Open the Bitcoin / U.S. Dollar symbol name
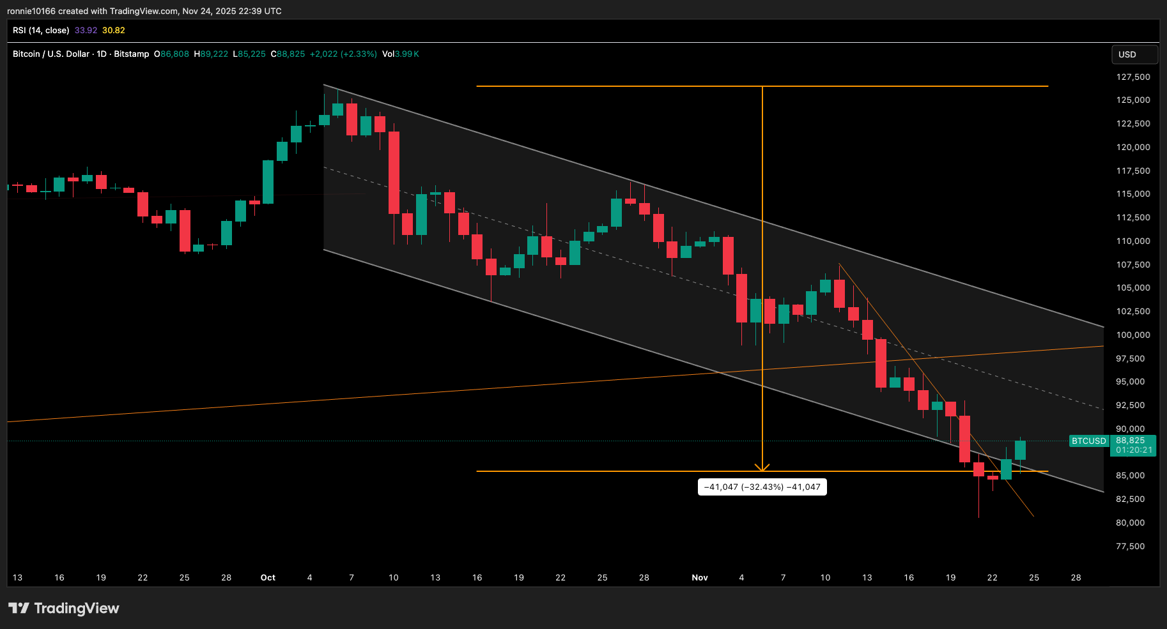The image size is (1167, 629). 50,54
